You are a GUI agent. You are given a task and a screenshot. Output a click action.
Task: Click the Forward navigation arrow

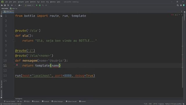coord(15,5)
